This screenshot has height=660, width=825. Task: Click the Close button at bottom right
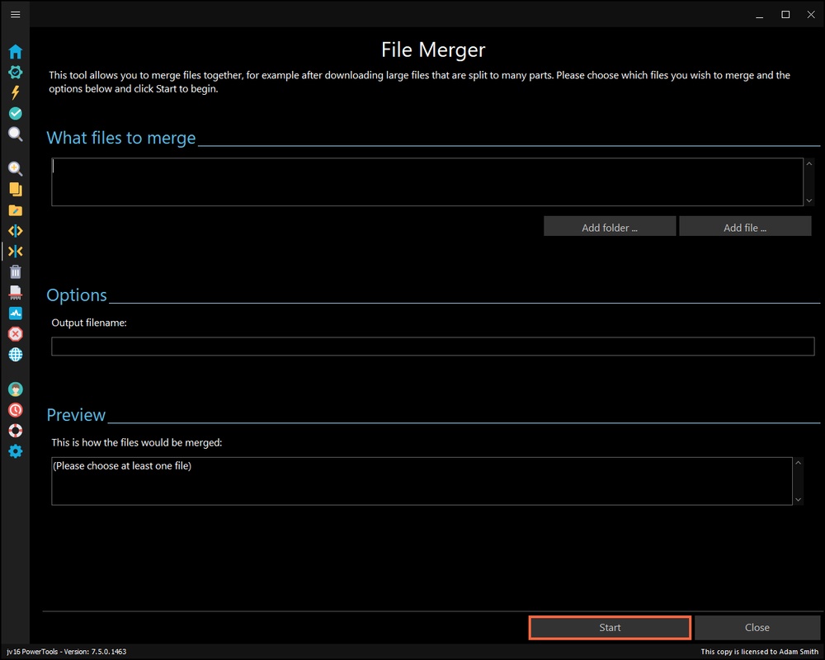pos(757,628)
